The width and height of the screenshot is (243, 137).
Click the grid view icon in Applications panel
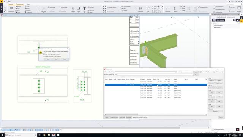click(213, 20)
